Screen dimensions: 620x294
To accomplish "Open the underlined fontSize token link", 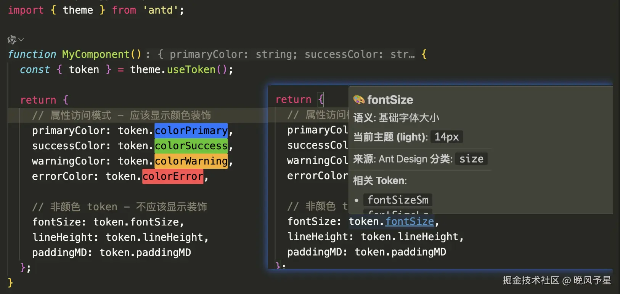I will [410, 222].
